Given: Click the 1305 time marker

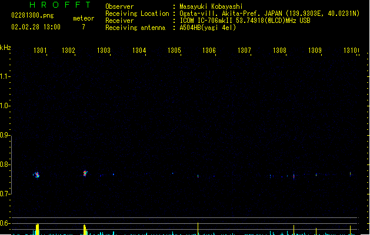Looking at the screenshot, I should pyautogui.click(x=174, y=51).
